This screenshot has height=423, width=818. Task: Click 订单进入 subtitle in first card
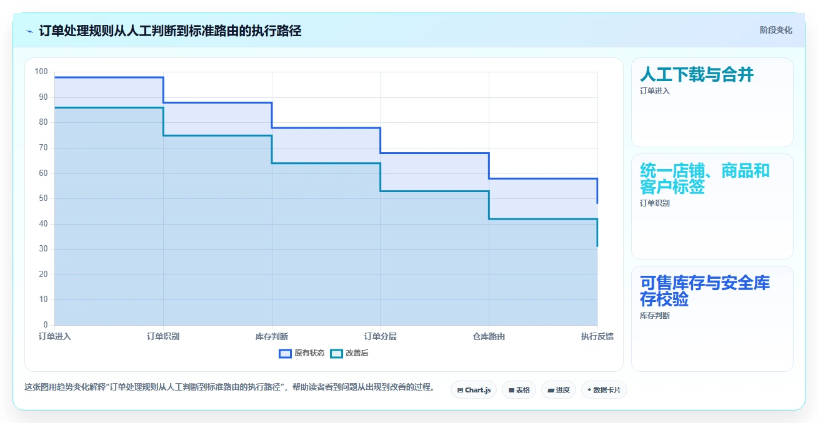click(654, 91)
